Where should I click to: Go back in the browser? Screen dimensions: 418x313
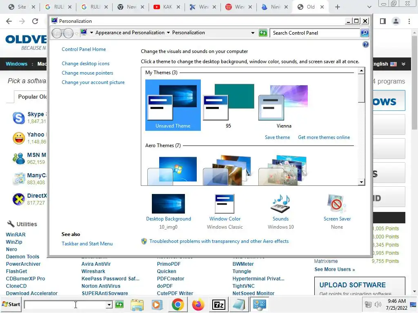point(9,21)
